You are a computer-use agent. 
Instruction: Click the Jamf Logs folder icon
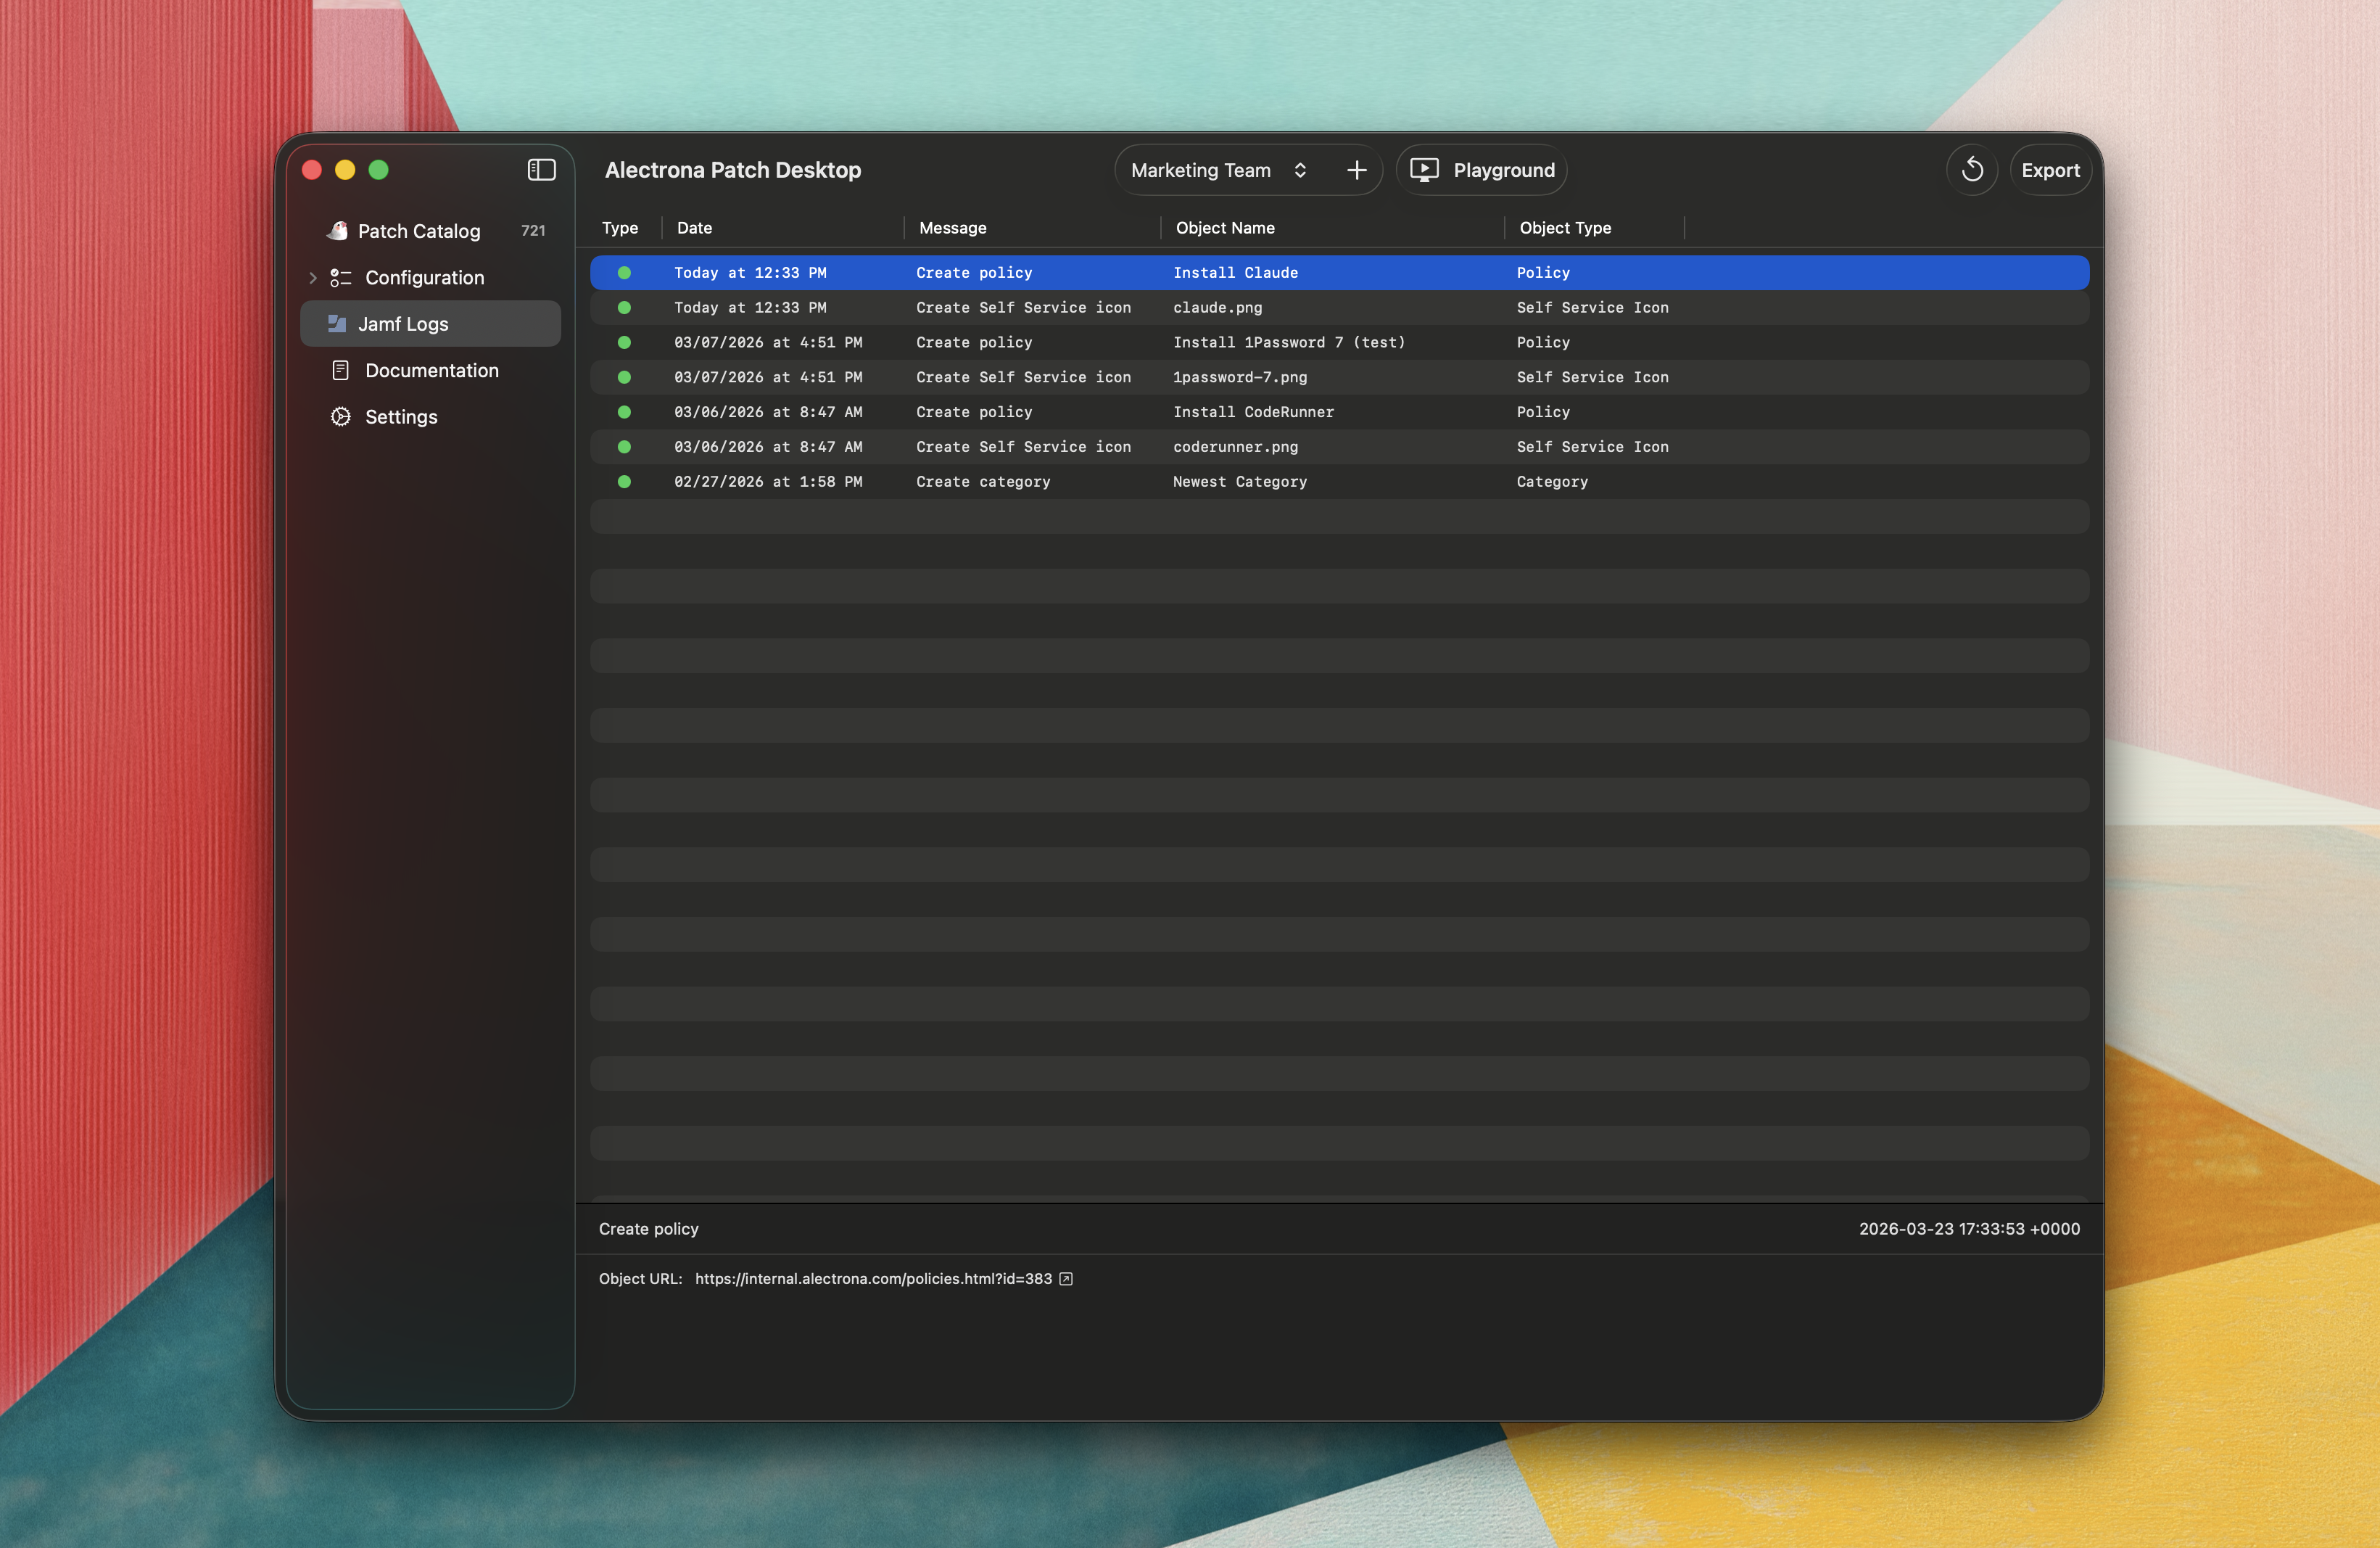coord(339,324)
